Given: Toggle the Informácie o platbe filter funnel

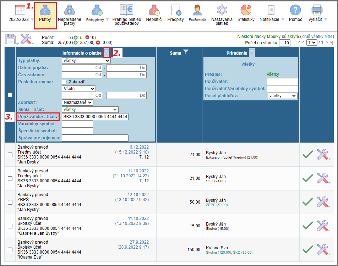Looking at the screenshot, I should pyautogui.click(x=107, y=52).
